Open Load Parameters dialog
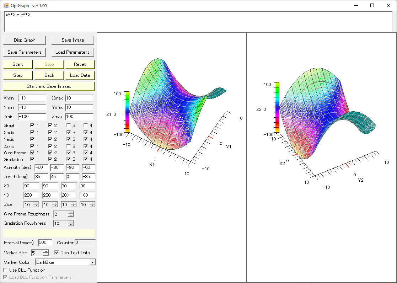Image resolution: width=397 pixels, height=283 pixels. [73, 52]
